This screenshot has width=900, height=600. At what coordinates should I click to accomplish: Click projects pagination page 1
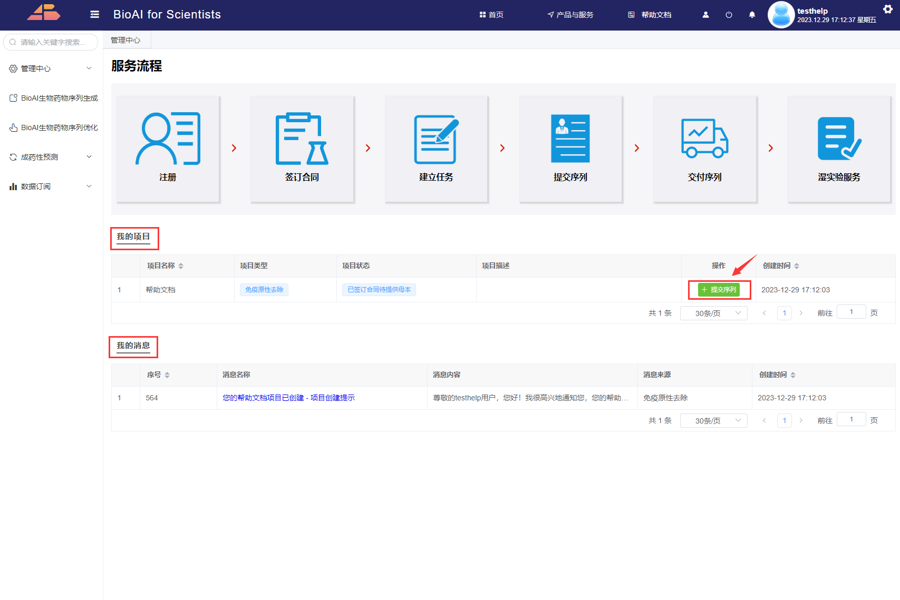785,313
